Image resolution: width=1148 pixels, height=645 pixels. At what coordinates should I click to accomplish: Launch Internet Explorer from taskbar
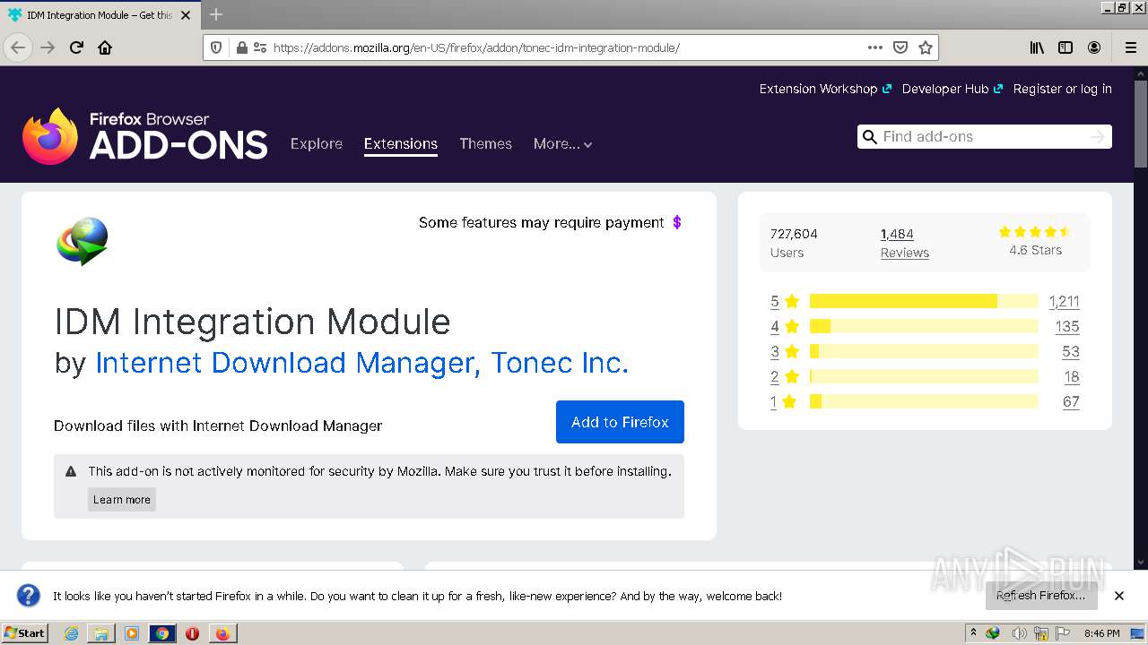71,633
